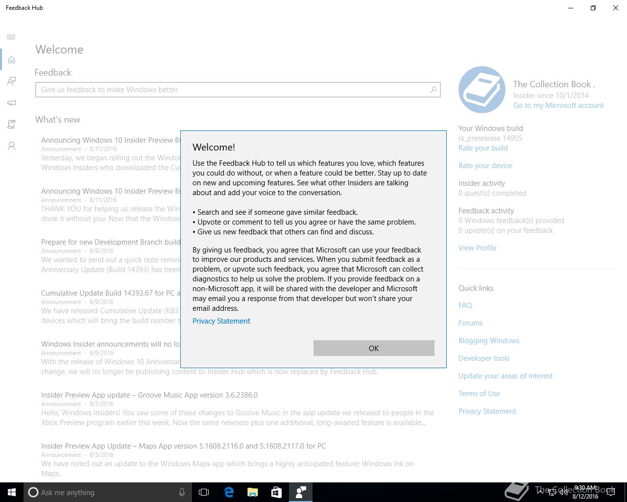The height and width of the screenshot is (502, 627).
Task: Open File Explorer from taskbar
Action: tap(253, 492)
